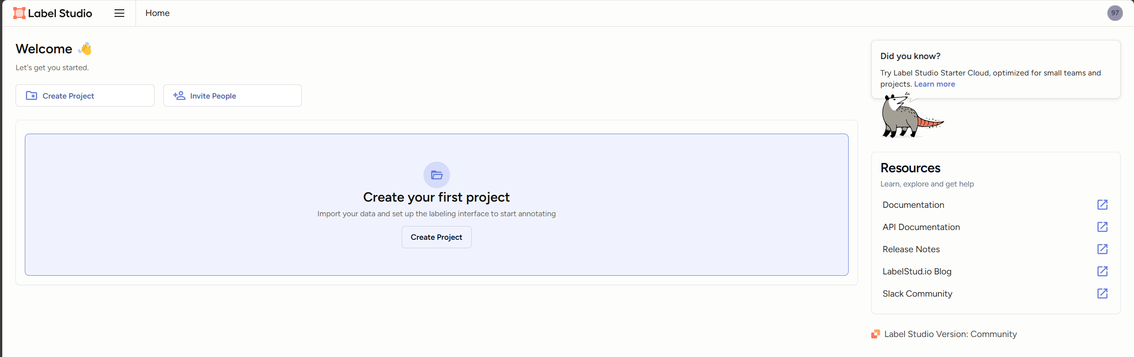Click the external link icon beside Slack Community
1134x357 pixels.
(x=1102, y=294)
